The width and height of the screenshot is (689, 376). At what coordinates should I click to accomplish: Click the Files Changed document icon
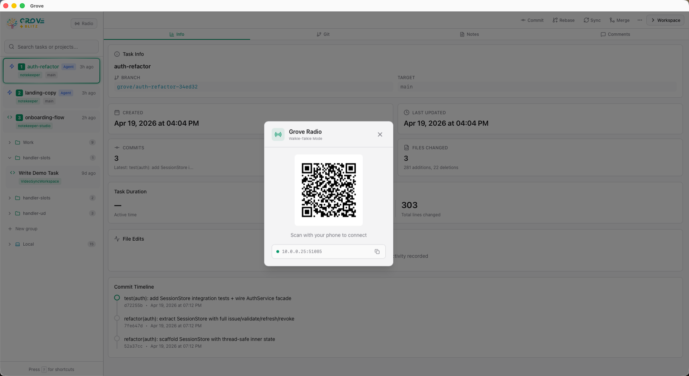(x=407, y=148)
